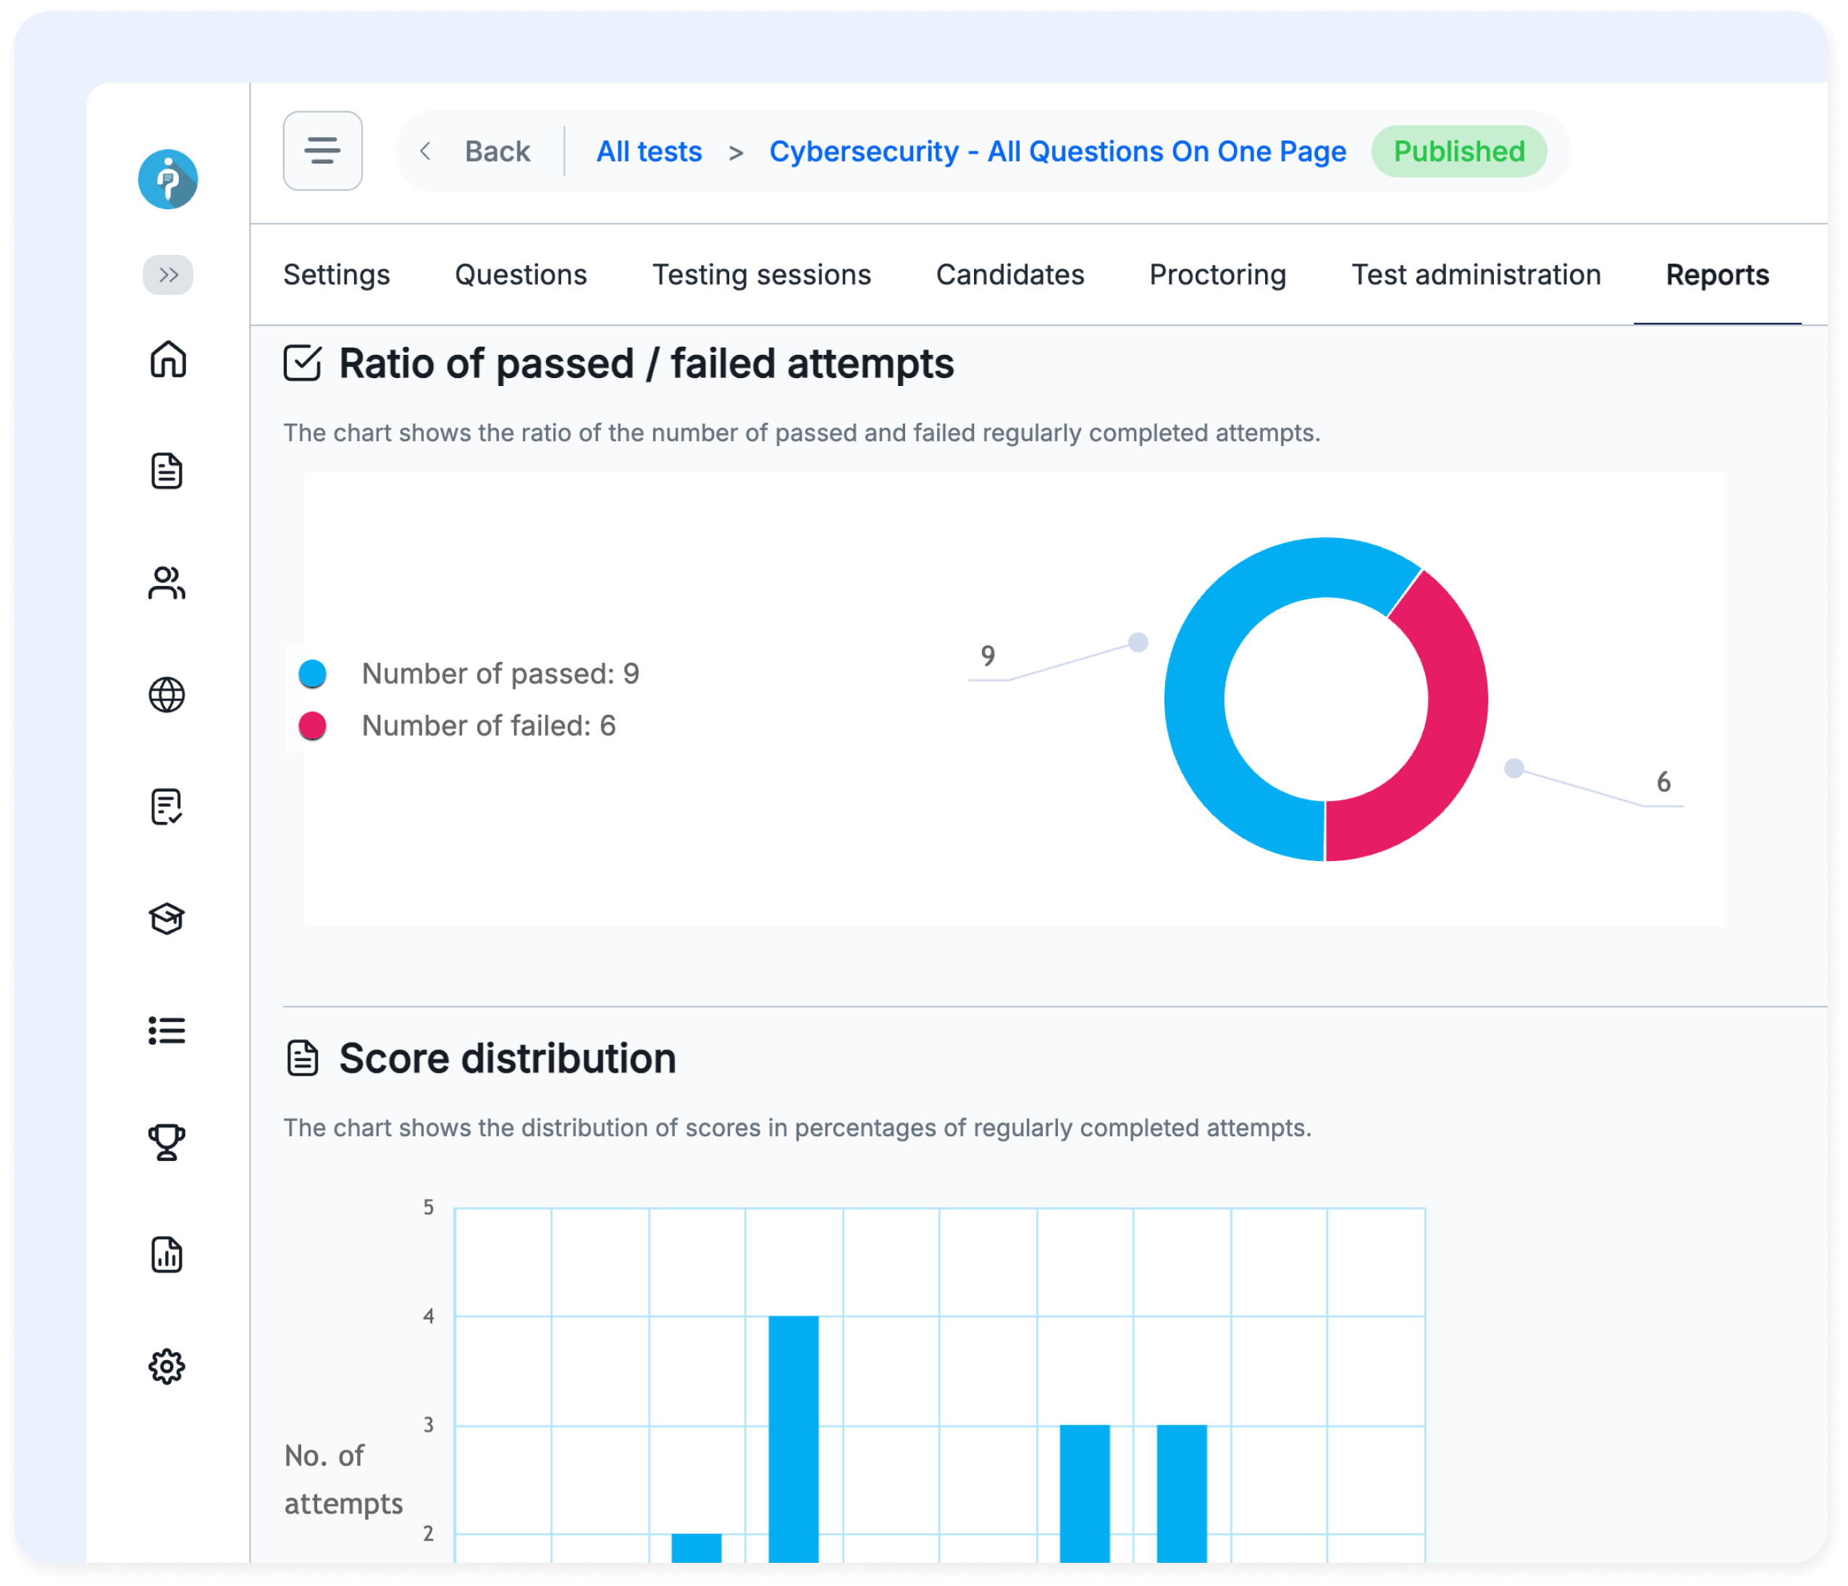Toggle the Number of failed legend swatch
The width and height of the screenshot is (1848, 1586).
[312, 726]
